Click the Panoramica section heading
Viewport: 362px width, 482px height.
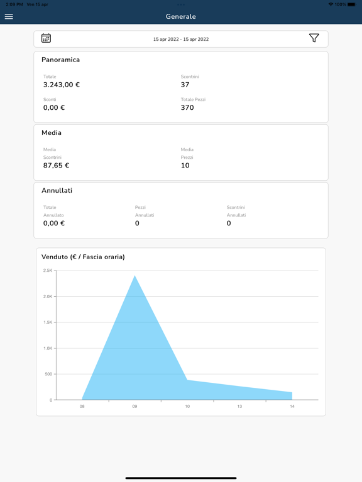tap(60, 60)
